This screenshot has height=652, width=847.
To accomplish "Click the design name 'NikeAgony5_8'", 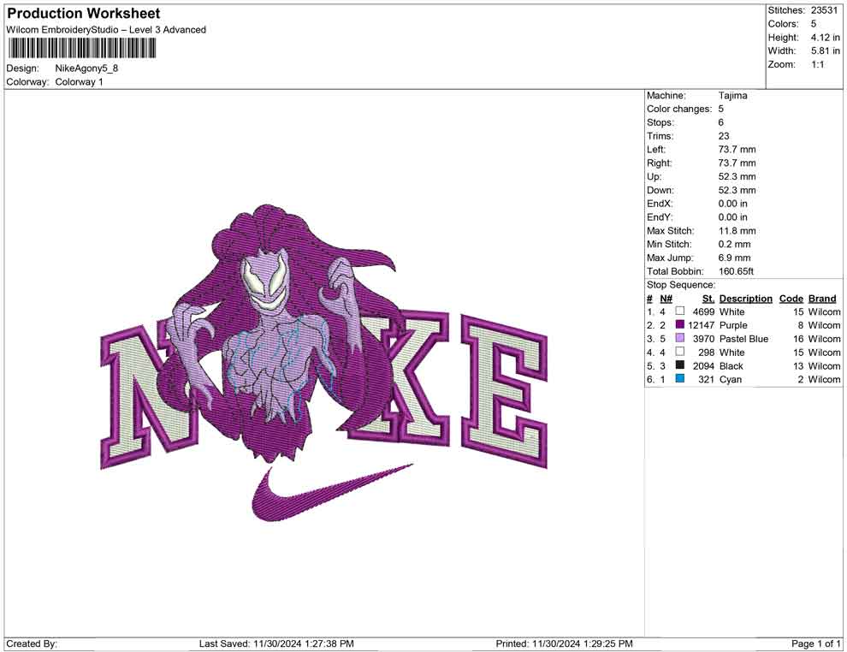I will pyautogui.click(x=86, y=68).
